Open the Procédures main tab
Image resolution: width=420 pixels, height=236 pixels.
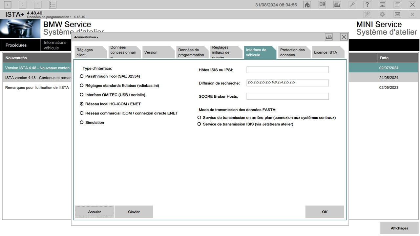pyautogui.click(x=20, y=45)
